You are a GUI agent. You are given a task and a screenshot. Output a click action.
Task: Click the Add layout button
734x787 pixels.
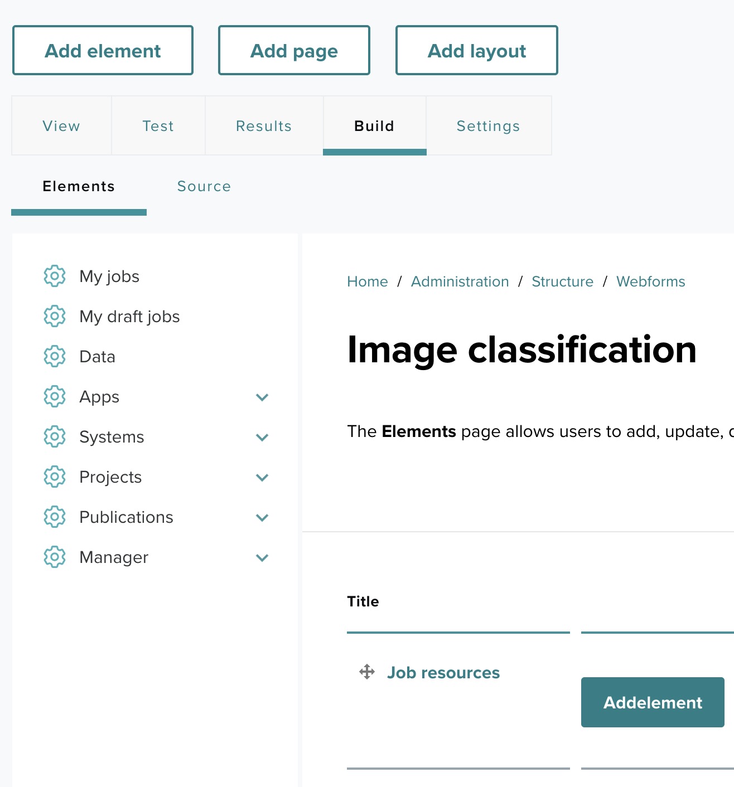point(476,51)
